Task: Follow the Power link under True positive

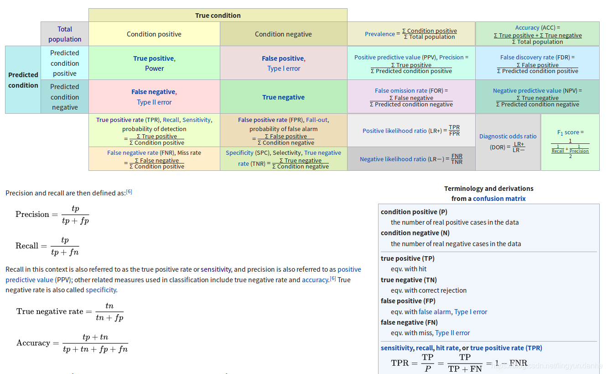Action: (x=155, y=68)
